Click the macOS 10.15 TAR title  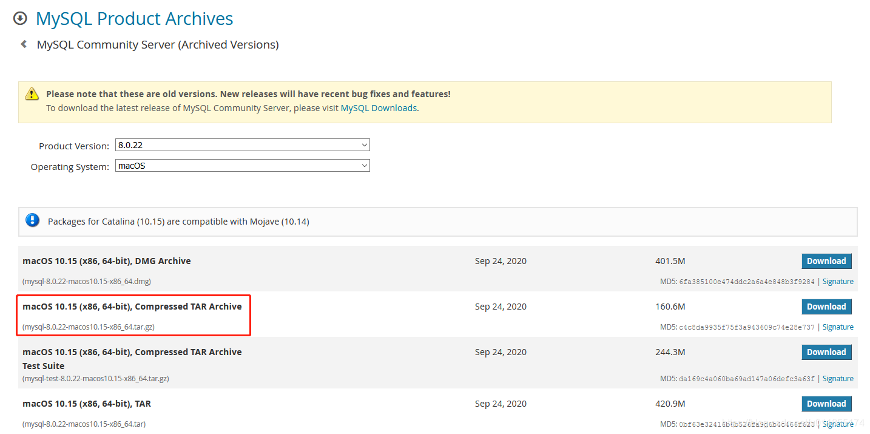pyautogui.click(x=87, y=404)
